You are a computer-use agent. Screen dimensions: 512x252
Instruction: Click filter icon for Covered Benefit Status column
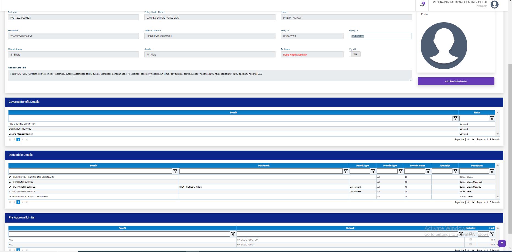coord(492,118)
